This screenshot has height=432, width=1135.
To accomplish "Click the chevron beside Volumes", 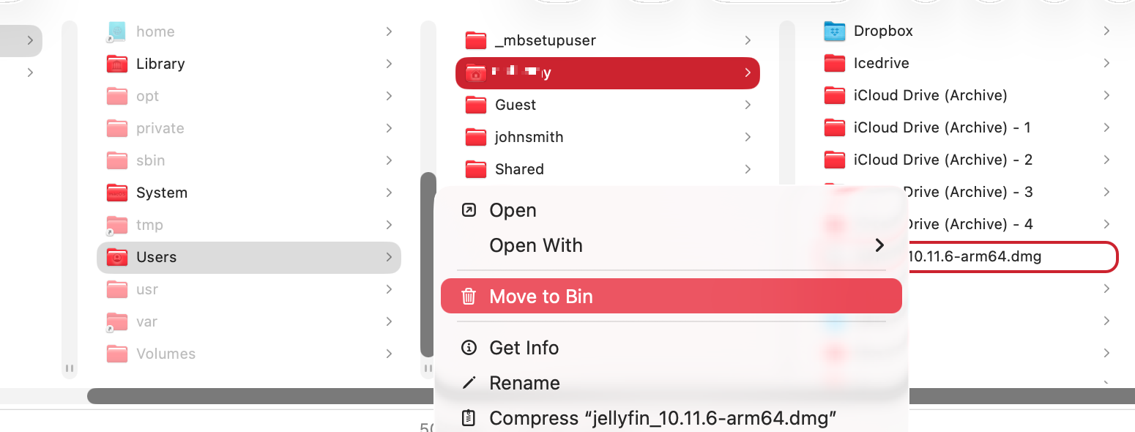I will pyautogui.click(x=389, y=354).
